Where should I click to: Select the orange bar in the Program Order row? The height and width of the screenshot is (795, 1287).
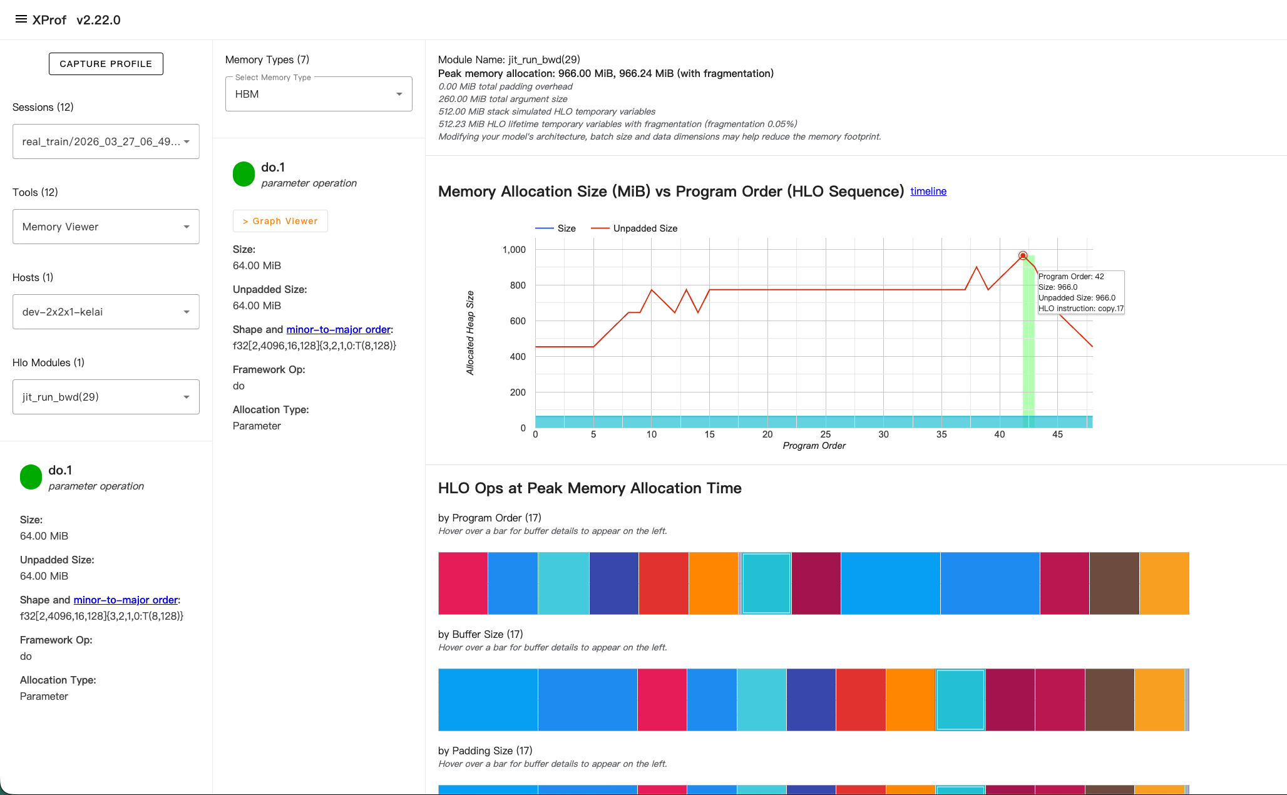pos(714,583)
